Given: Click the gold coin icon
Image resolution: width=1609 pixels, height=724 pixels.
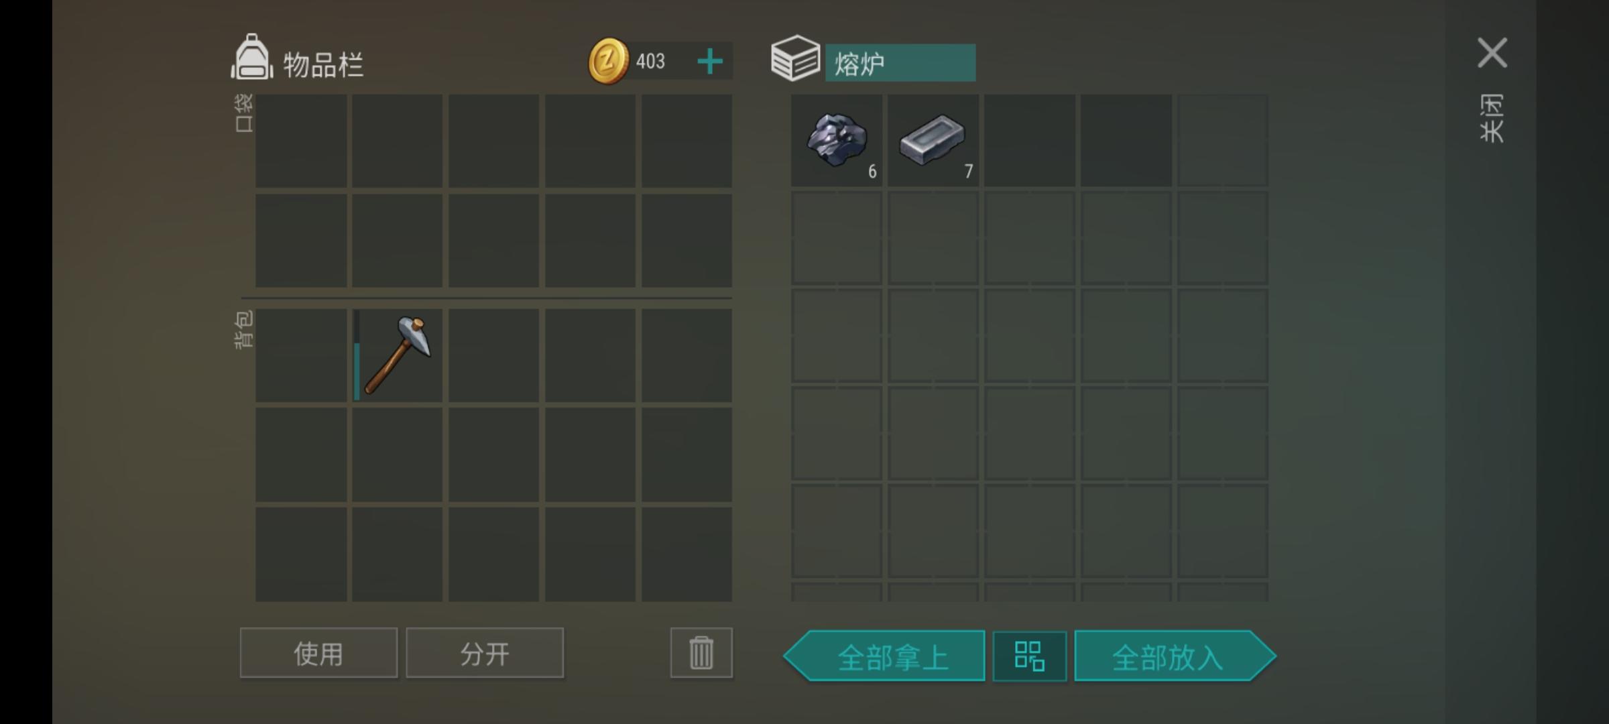Looking at the screenshot, I should pos(608,61).
